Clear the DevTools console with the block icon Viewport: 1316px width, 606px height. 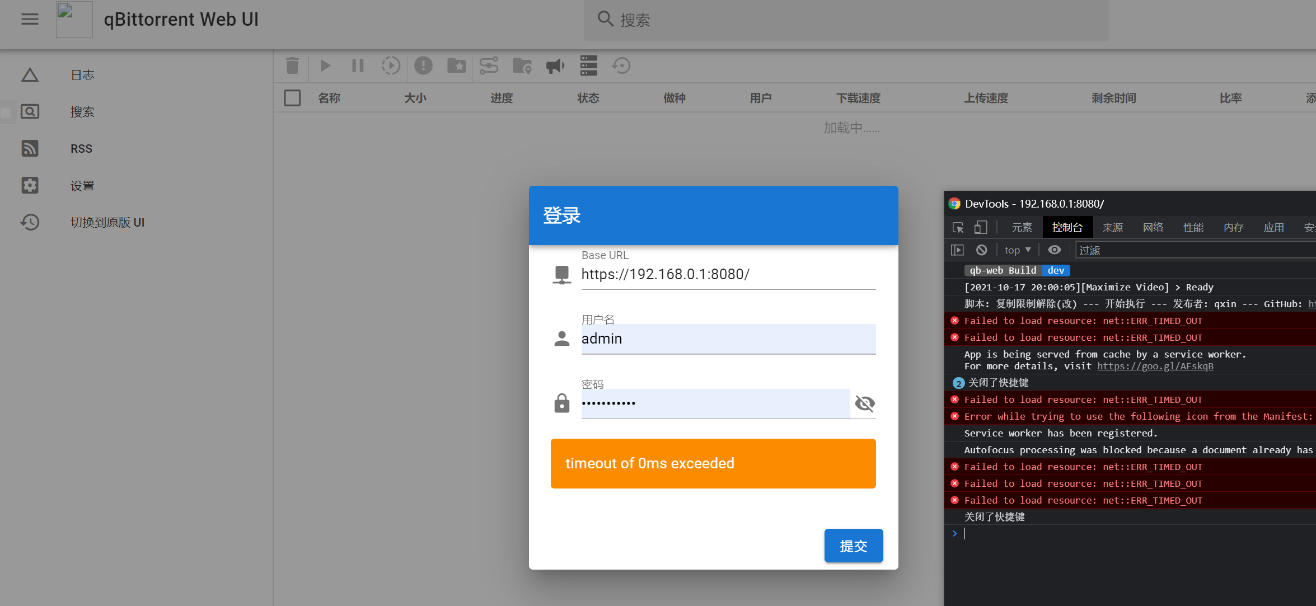coord(982,250)
